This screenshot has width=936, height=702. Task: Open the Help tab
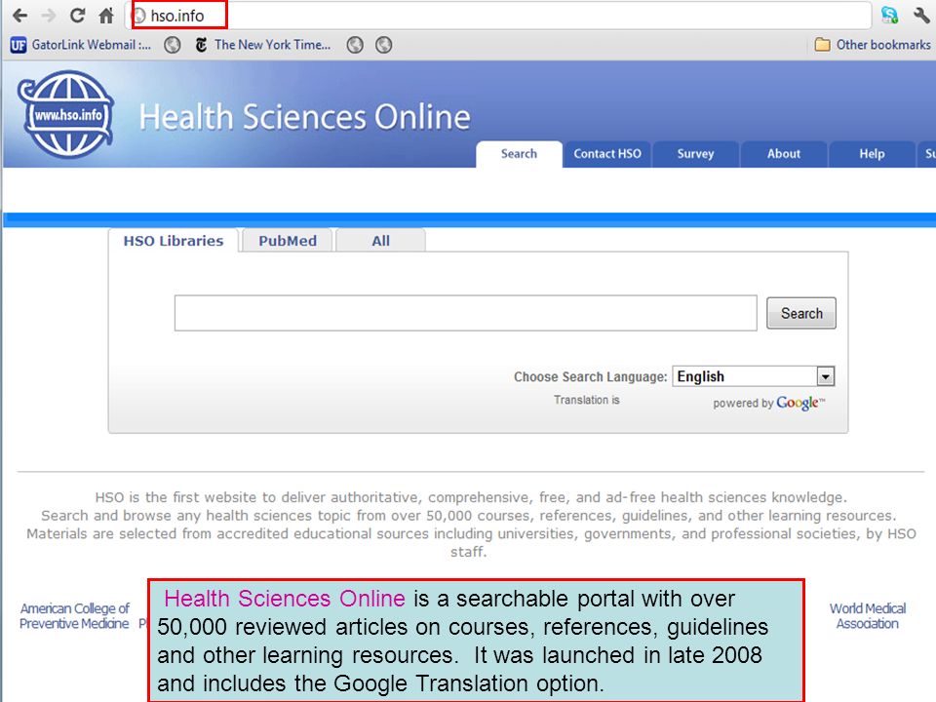[872, 154]
